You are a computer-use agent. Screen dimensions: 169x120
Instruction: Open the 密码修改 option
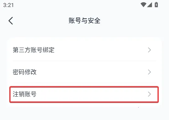[84, 72]
